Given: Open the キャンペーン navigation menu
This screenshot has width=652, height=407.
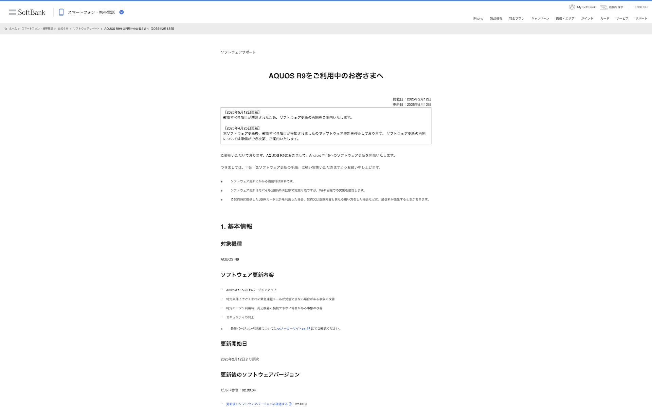Looking at the screenshot, I should [x=540, y=19].
